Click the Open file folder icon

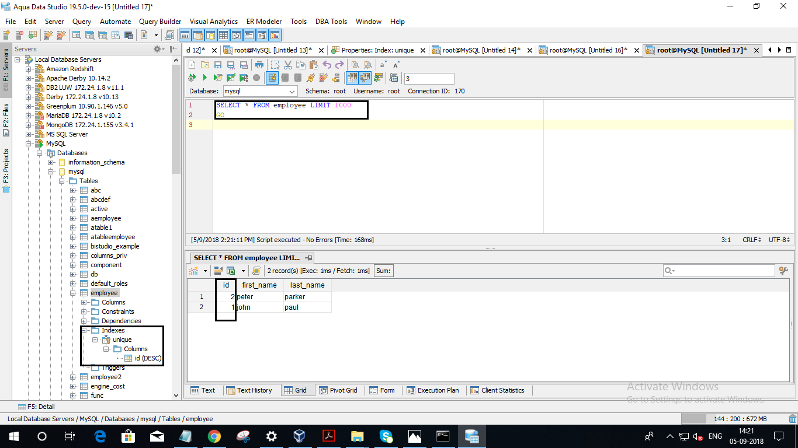[x=205, y=65]
